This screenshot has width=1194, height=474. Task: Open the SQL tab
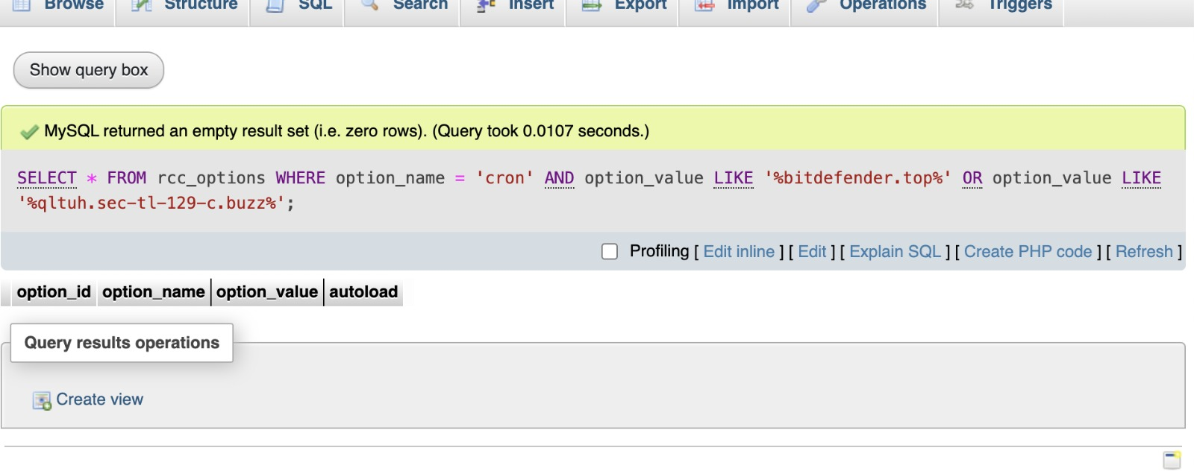click(314, 5)
